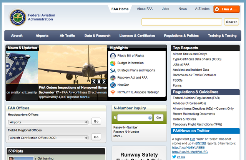Click the Strategic Plans and Reports airplane icon

coord(113,70)
